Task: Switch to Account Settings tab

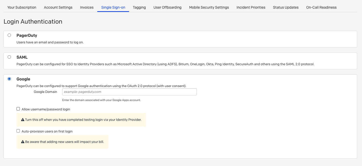Action: 58,7
